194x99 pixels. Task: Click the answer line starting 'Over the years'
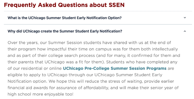point(89,43)
